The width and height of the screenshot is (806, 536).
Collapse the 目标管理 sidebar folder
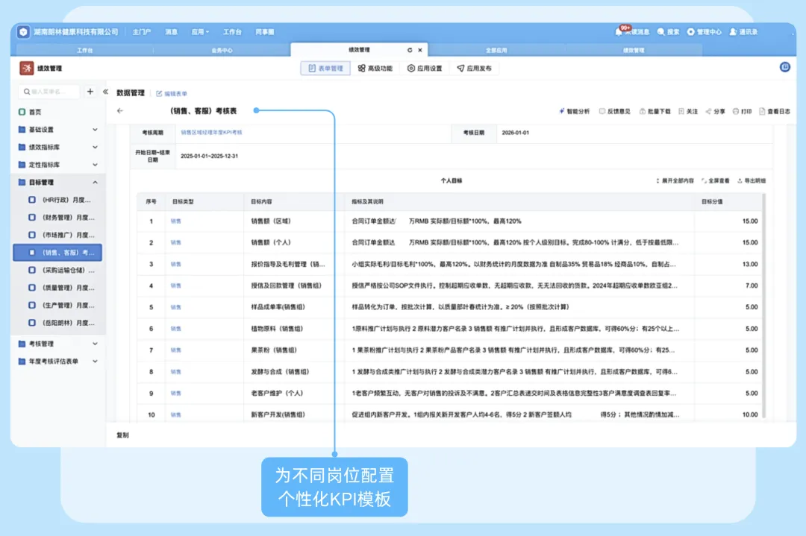coord(95,182)
